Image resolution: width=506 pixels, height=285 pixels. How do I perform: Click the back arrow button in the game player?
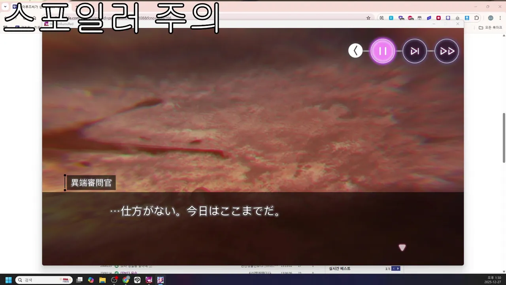coord(355,51)
